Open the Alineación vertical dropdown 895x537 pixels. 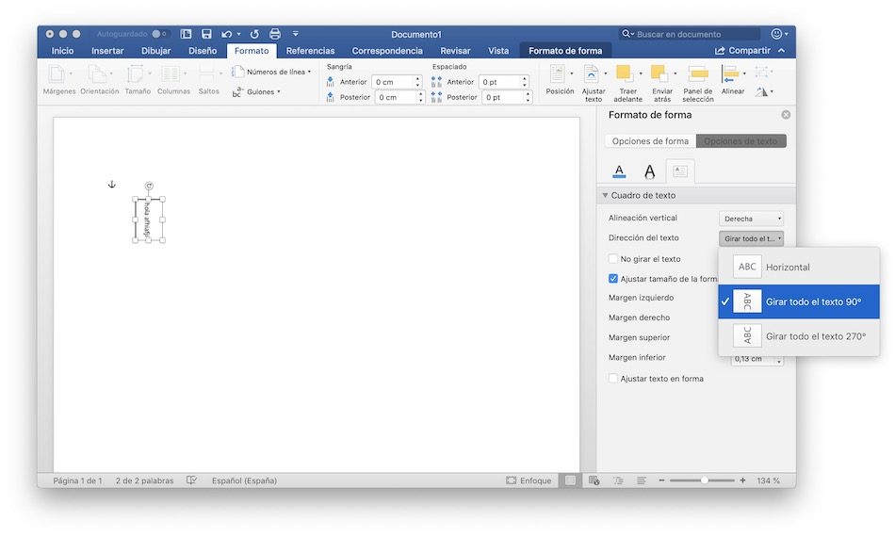click(x=751, y=219)
